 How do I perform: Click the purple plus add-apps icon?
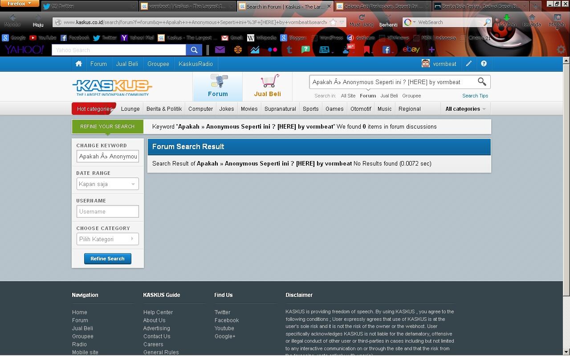coord(431,50)
